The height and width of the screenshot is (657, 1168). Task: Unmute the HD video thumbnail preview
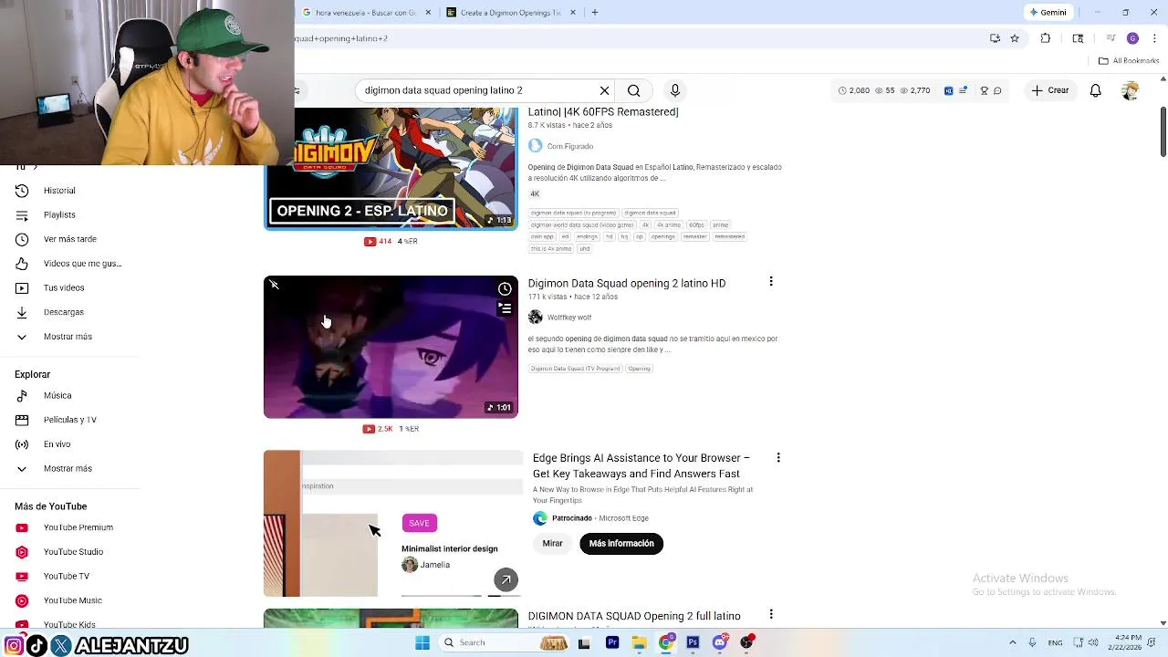[x=274, y=285]
